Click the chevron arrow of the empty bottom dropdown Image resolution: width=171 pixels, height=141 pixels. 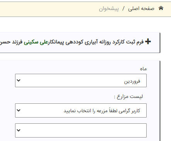pyautogui.click(x=19, y=130)
